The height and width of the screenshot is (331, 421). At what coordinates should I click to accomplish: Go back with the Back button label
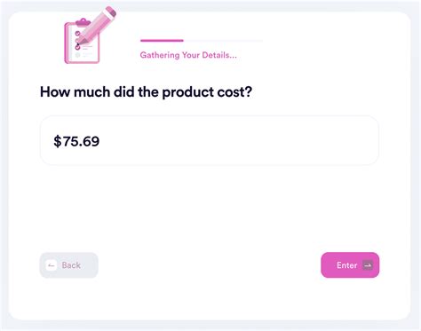coord(71,265)
